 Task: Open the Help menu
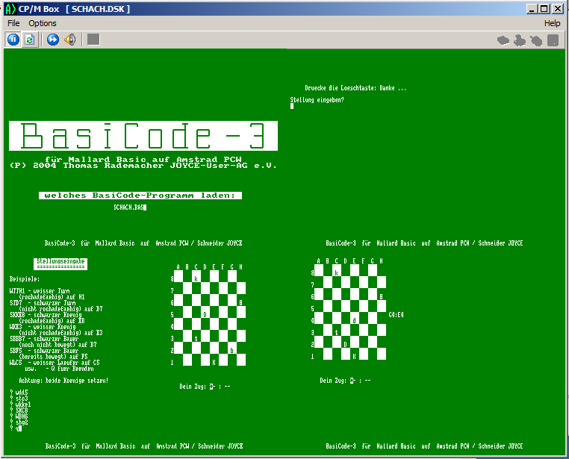pos(552,23)
